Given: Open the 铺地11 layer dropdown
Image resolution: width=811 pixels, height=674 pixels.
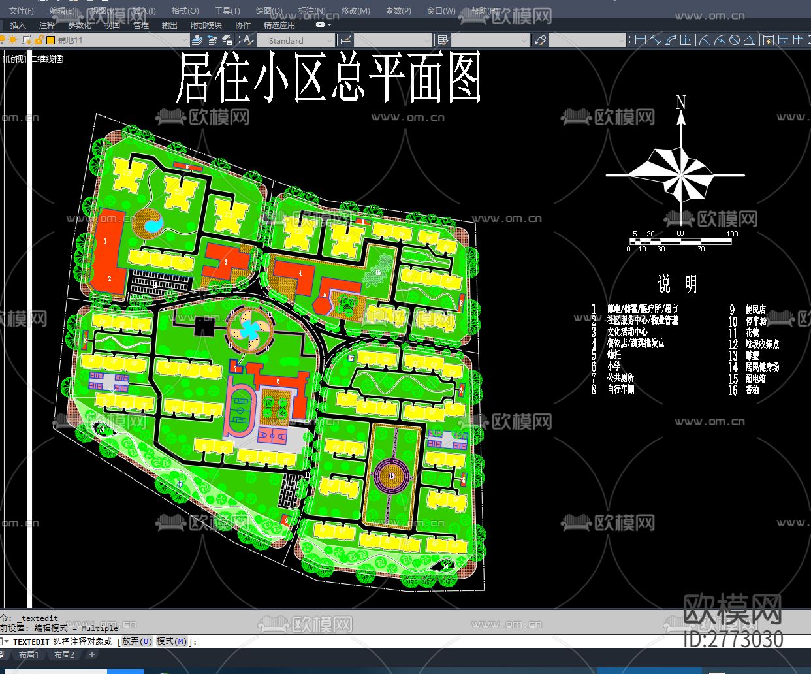Looking at the screenshot, I should click(x=185, y=40).
